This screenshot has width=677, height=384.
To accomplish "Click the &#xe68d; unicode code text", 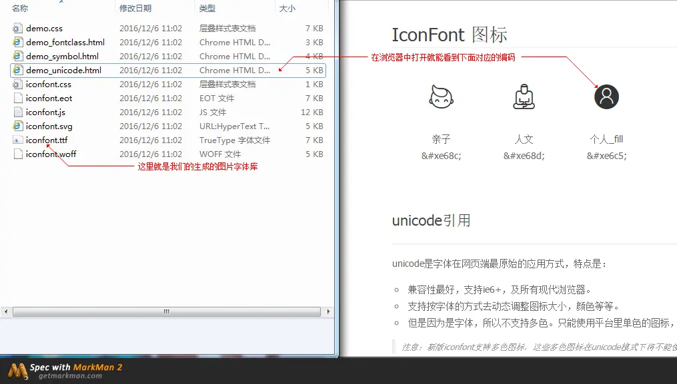I will [524, 156].
